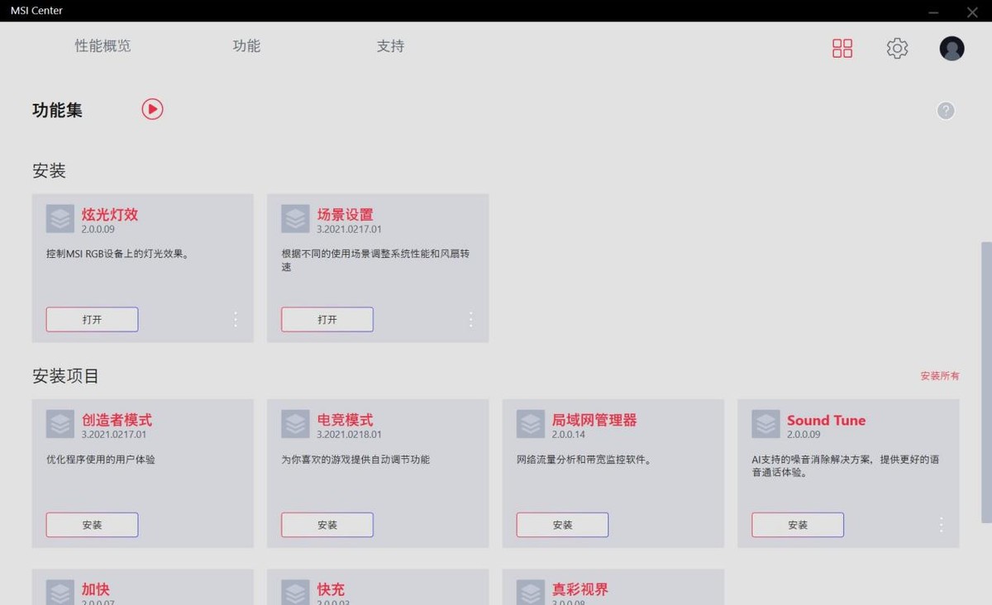Click the 安装所有 link

click(x=939, y=376)
